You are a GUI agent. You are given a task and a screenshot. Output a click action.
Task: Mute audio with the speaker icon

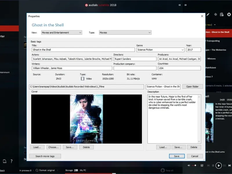click(x=189, y=166)
